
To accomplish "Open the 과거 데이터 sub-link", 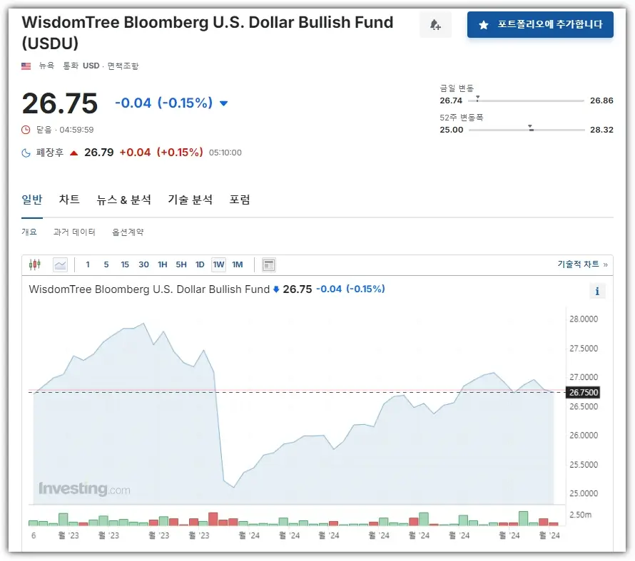I will click(x=74, y=232).
